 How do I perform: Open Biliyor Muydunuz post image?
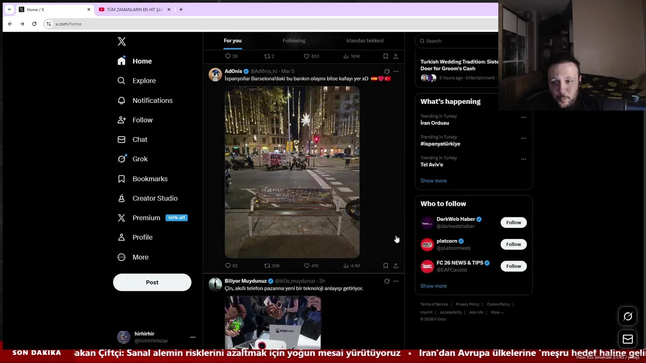pos(273,322)
